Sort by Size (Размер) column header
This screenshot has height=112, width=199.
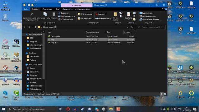[x=127, y=32]
